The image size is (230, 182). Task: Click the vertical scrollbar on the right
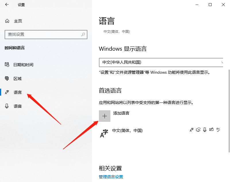(x=229, y=111)
